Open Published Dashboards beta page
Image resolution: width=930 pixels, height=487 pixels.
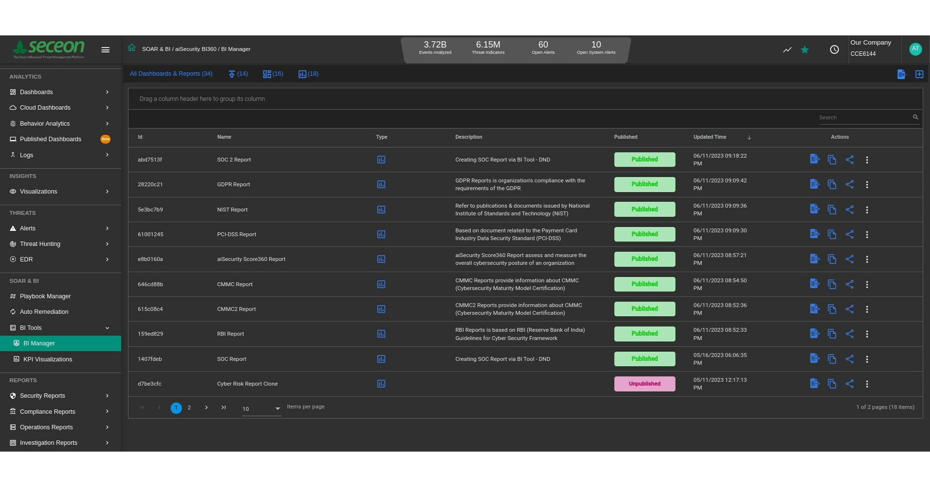coord(61,139)
